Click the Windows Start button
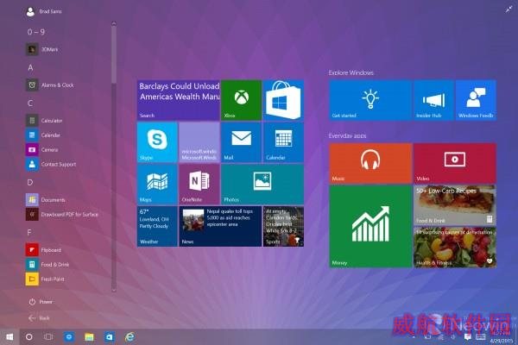 click(x=9, y=336)
